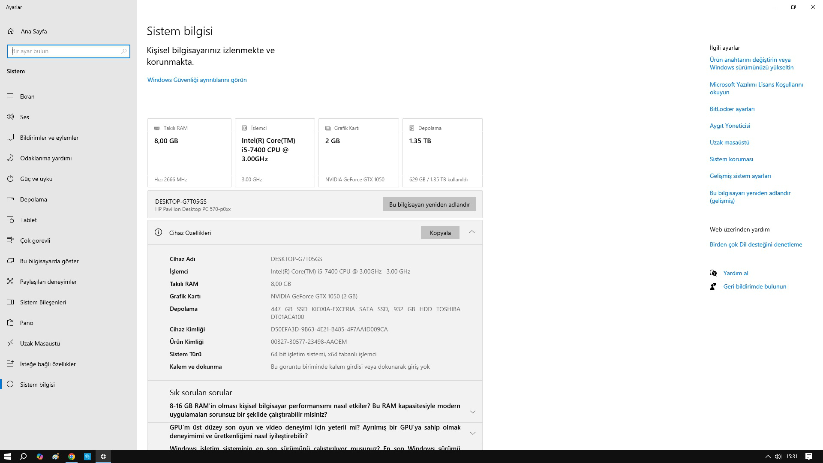Click the Paylaşılan deneyimler icon

click(10, 281)
